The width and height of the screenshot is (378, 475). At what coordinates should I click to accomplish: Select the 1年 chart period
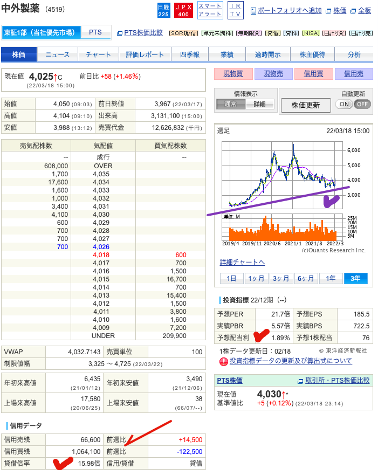[x=331, y=278]
